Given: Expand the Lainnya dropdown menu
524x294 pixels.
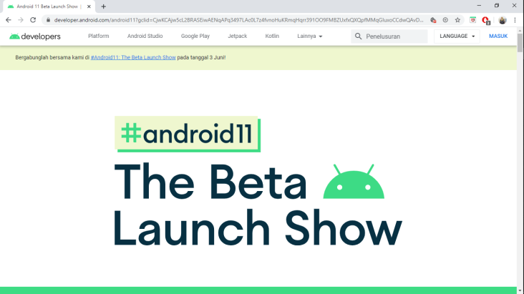Looking at the screenshot, I should click(310, 36).
